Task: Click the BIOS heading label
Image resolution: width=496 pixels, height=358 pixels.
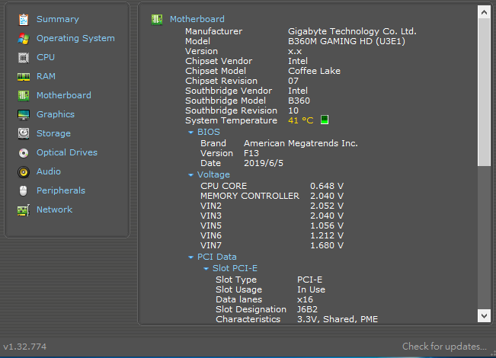Action: tap(209, 132)
